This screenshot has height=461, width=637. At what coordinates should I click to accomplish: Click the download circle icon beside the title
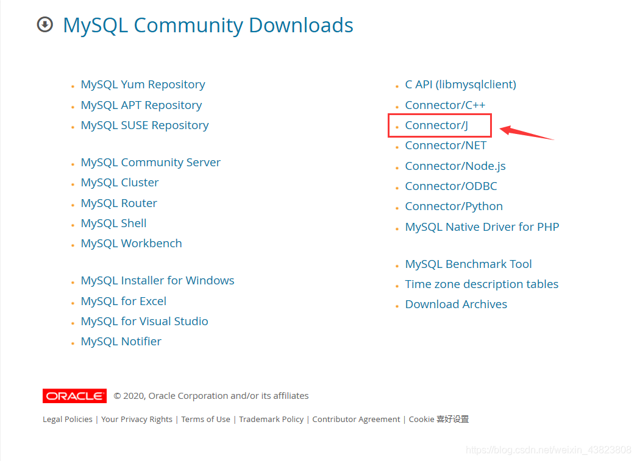tap(45, 24)
